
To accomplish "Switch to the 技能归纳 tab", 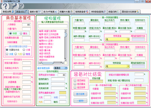I will 114,12.
